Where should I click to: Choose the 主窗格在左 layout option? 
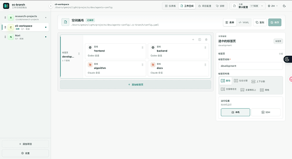[229, 89]
